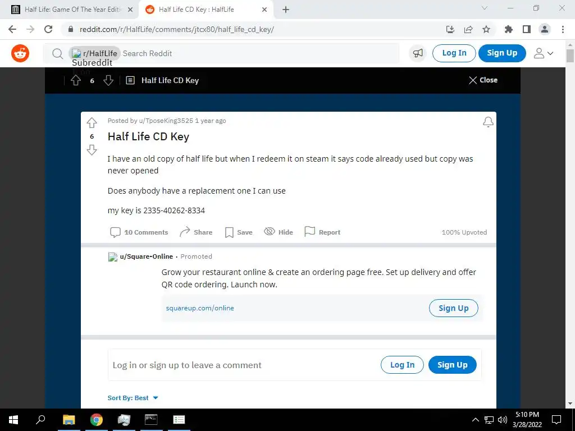Image resolution: width=575 pixels, height=431 pixels.
Task: Open the advertise megaphone icon
Action: [418, 53]
